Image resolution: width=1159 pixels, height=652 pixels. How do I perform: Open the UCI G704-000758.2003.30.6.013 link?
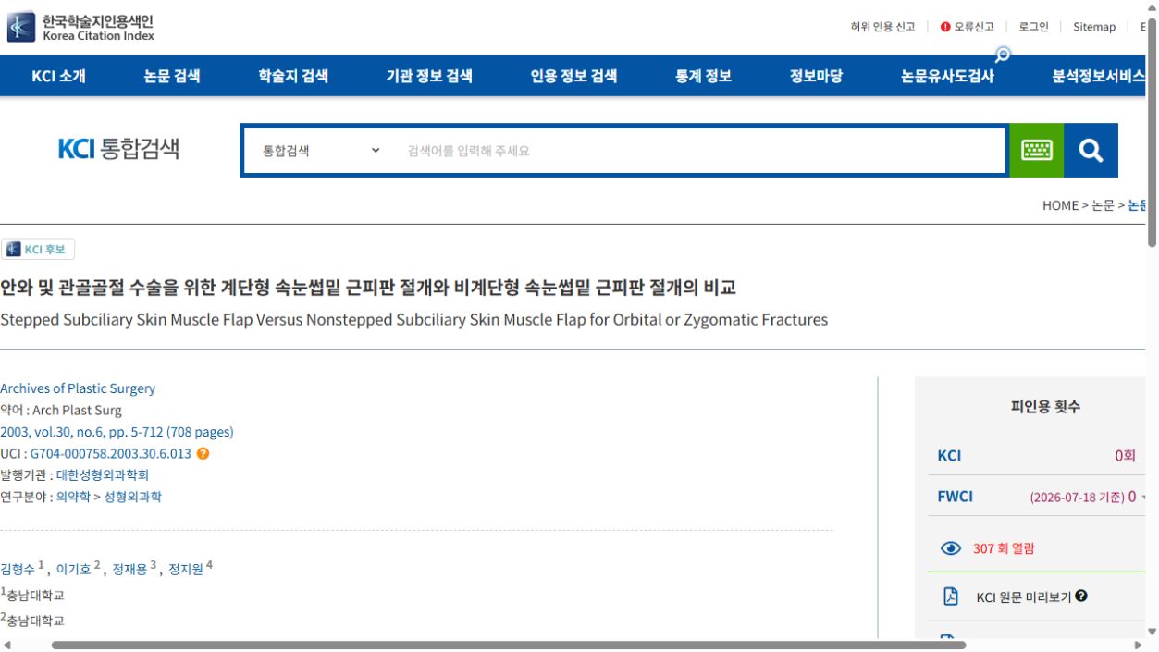click(x=111, y=454)
